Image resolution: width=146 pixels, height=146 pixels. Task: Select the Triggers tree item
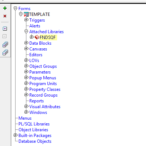[37, 20]
